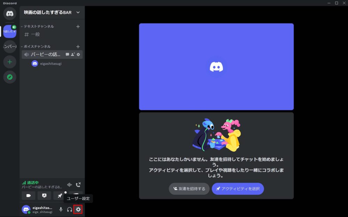Share your screen
Viewport: 348px width, 217px height.
[45, 195]
